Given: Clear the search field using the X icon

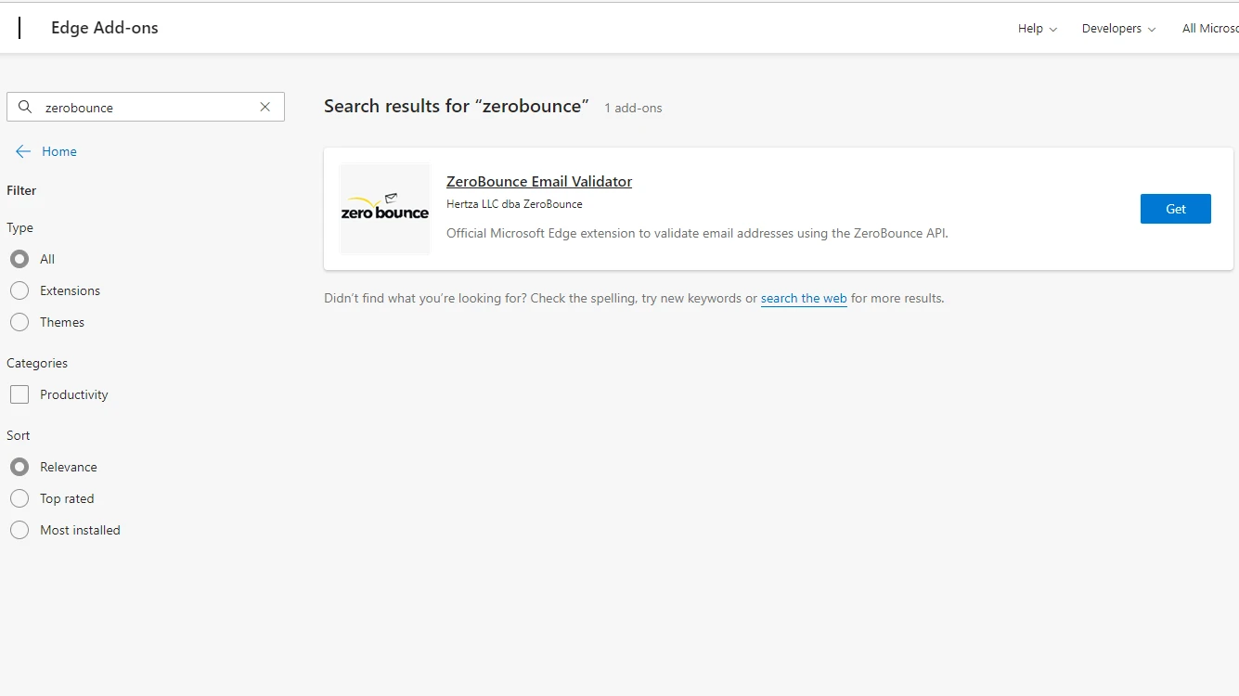Looking at the screenshot, I should pos(264,107).
